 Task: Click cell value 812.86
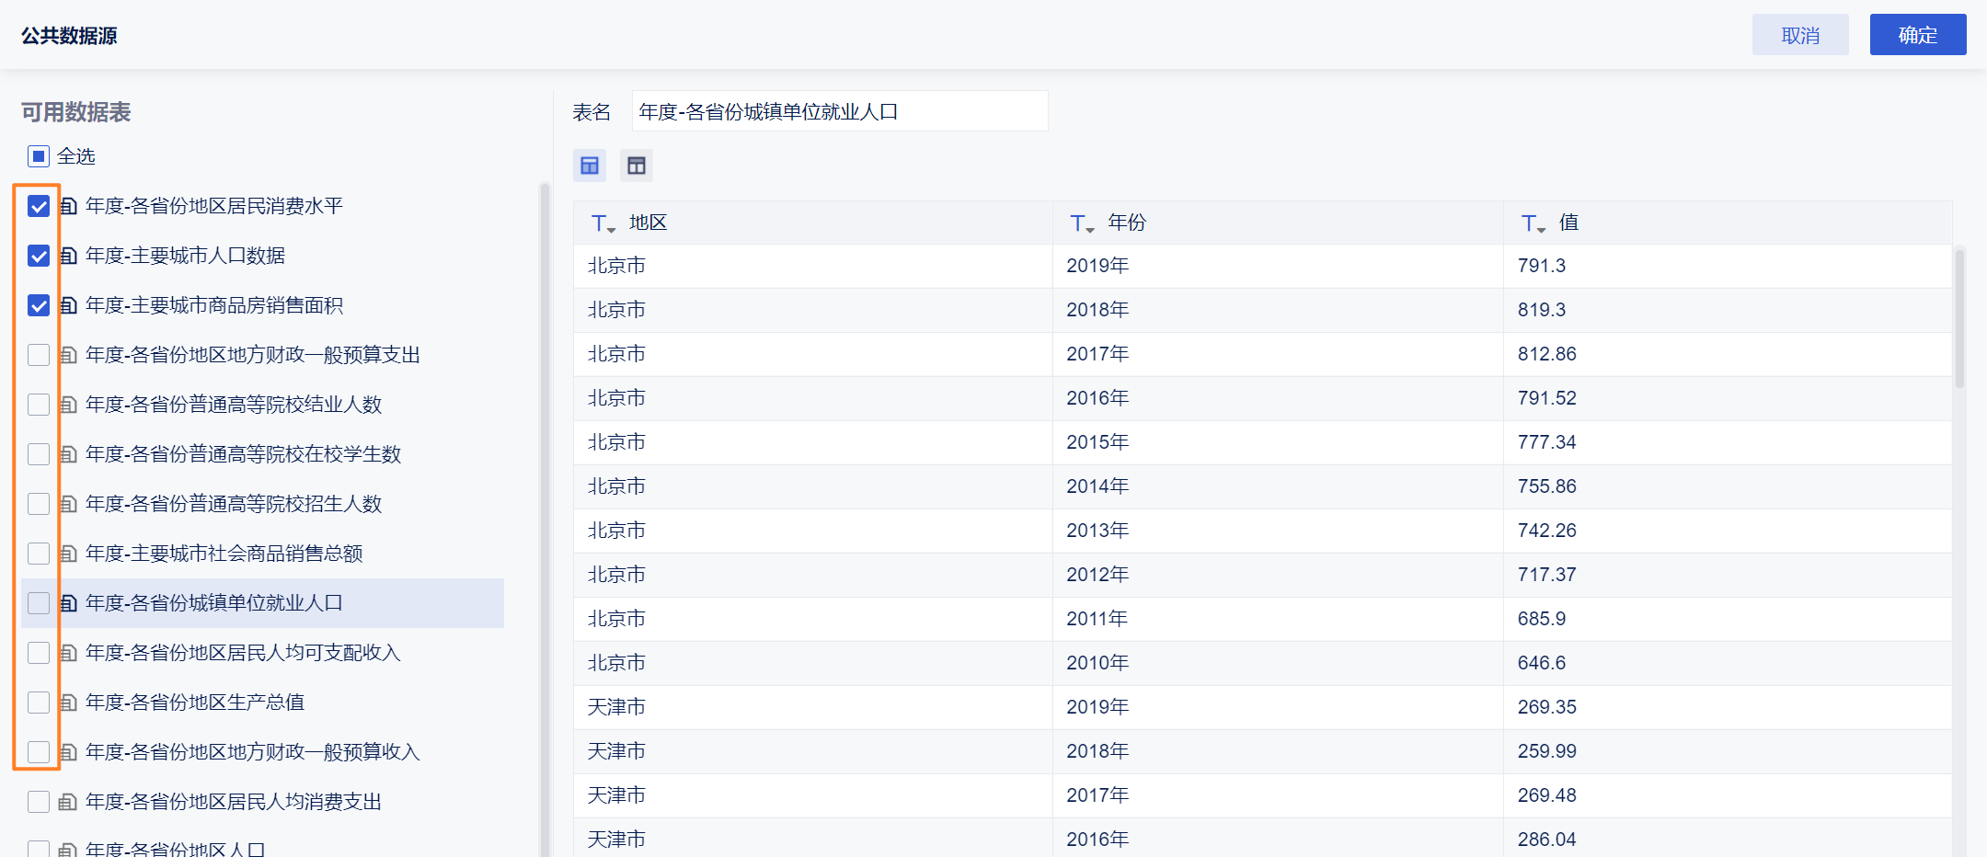(x=1547, y=354)
